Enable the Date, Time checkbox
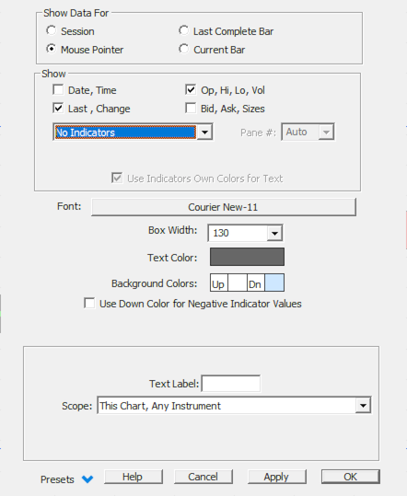This screenshot has width=407, height=496. tap(58, 89)
